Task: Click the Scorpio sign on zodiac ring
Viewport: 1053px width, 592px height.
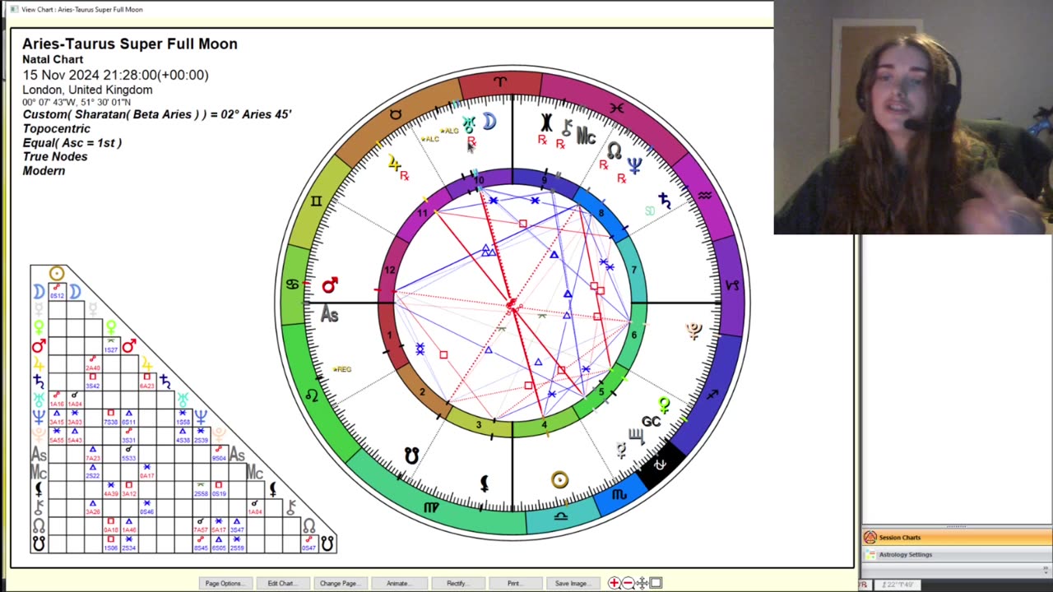Action: 619,495
